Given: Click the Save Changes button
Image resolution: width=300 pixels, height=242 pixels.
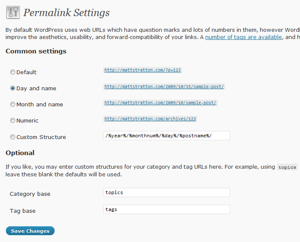Looking at the screenshot, I should tap(30, 231).
